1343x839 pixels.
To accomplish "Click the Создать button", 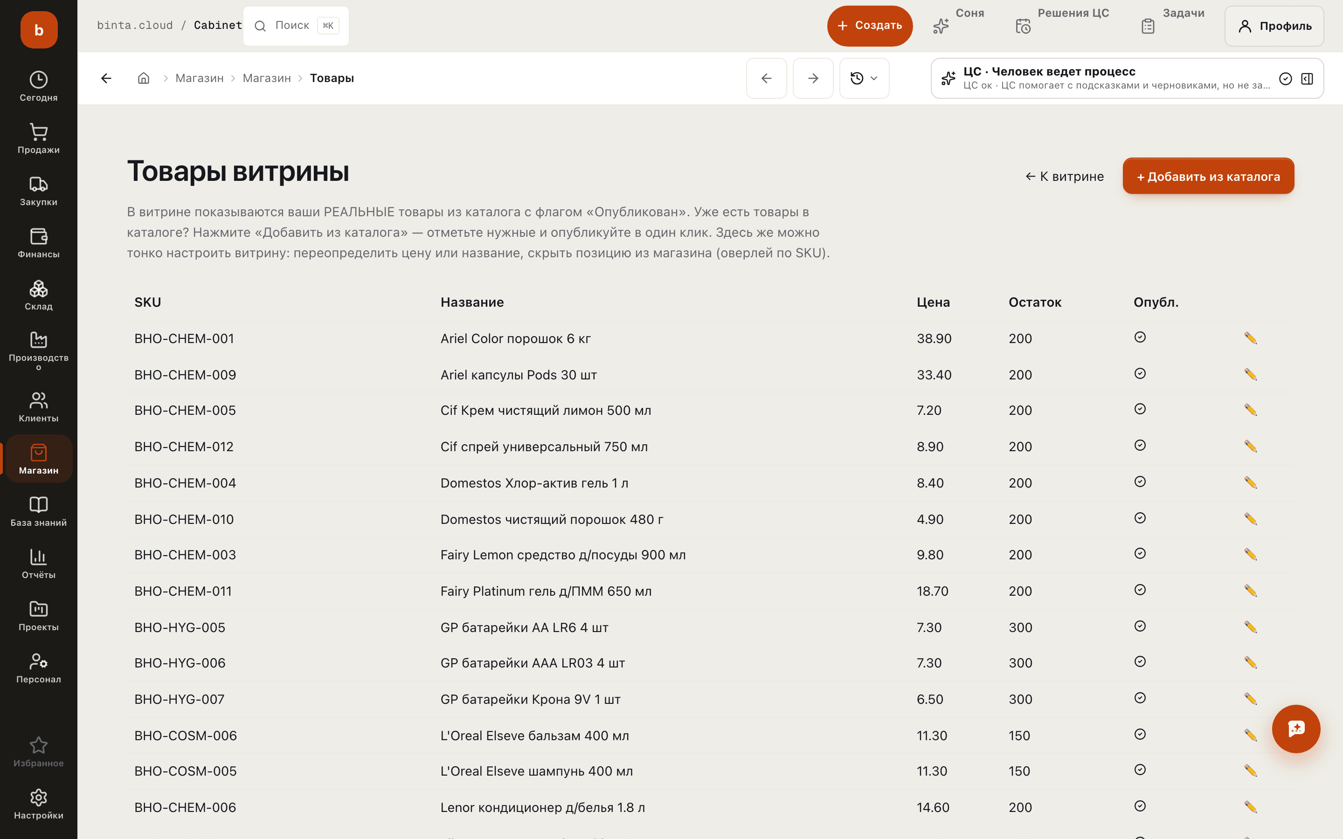I will click(870, 26).
